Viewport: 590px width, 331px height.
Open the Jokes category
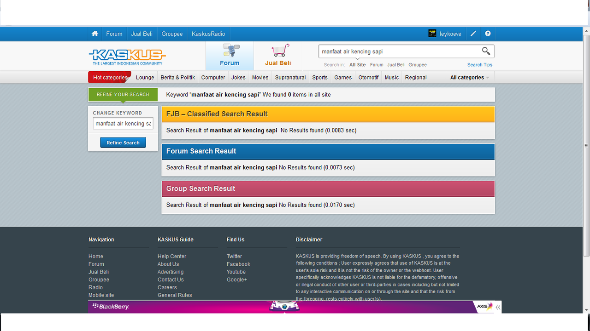(x=238, y=77)
